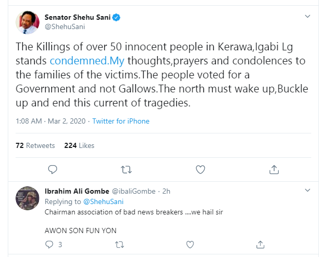Screen dimensions: 319x257
Task: Like Senator Shehu Sani's tweet
Action: pos(200,169)
